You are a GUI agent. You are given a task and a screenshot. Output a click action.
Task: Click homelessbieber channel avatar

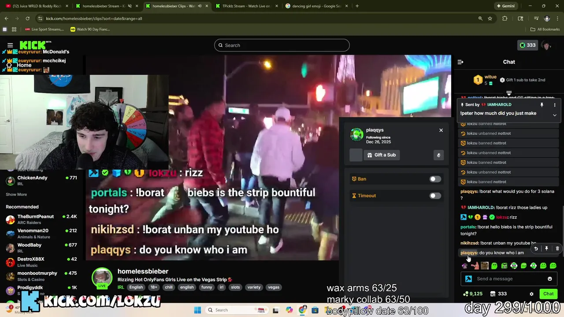click(x=102, y=278)
